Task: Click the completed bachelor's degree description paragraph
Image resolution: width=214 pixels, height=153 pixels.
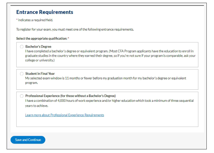Action: 110,56
